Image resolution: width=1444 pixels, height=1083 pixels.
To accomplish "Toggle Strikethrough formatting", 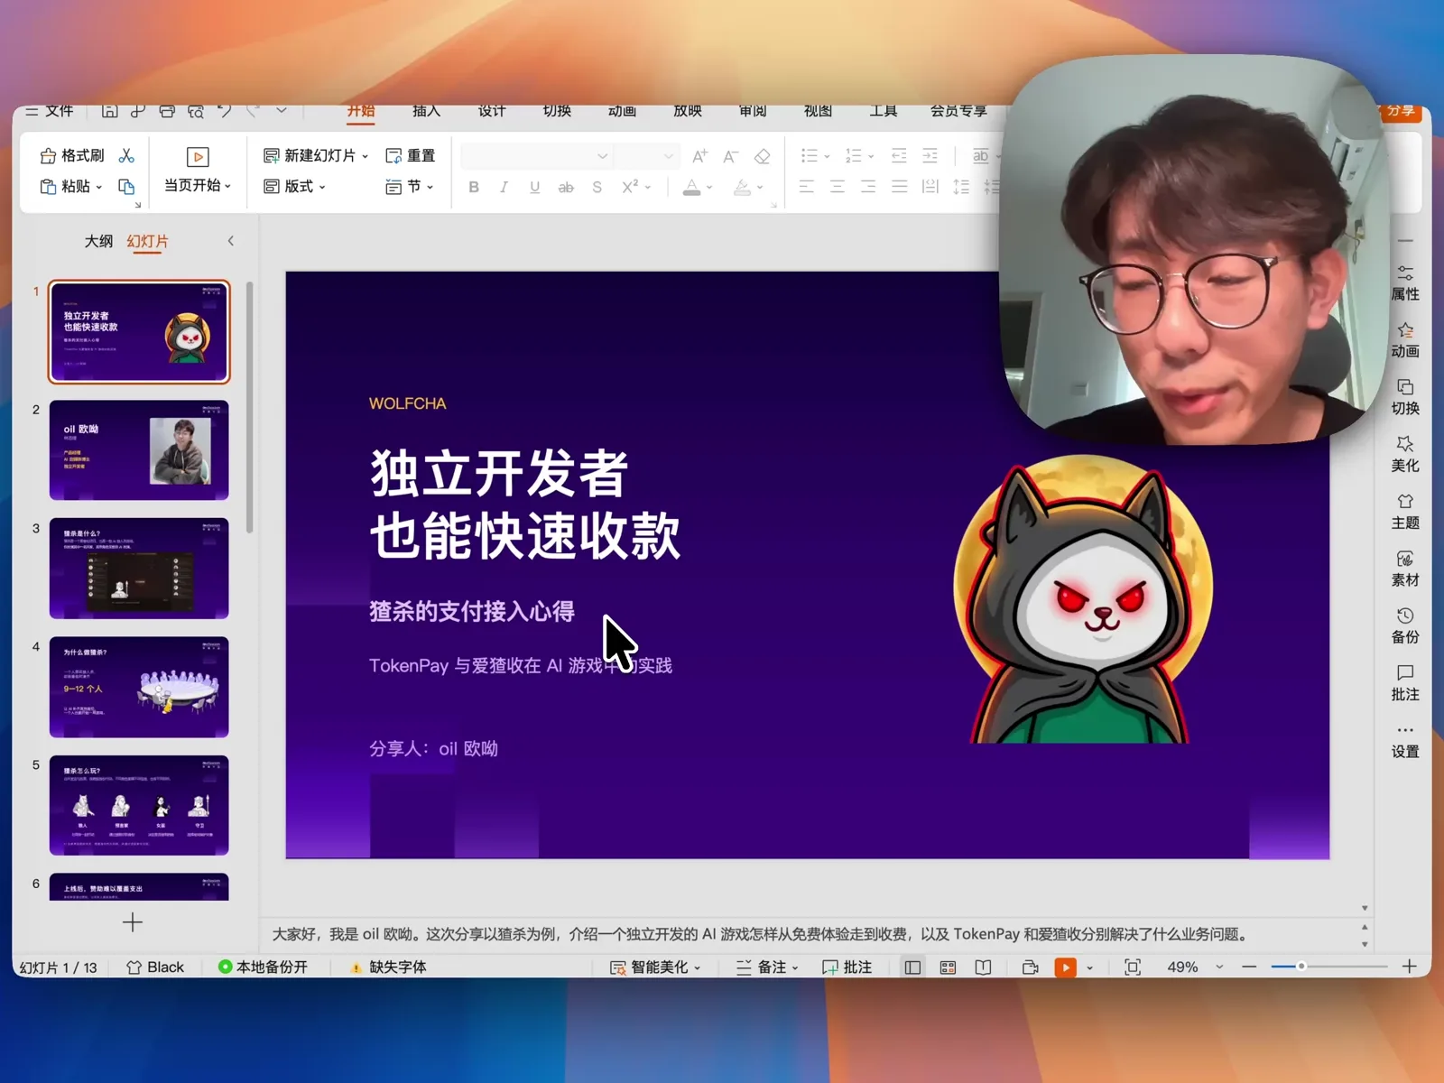I will [566, 187].
